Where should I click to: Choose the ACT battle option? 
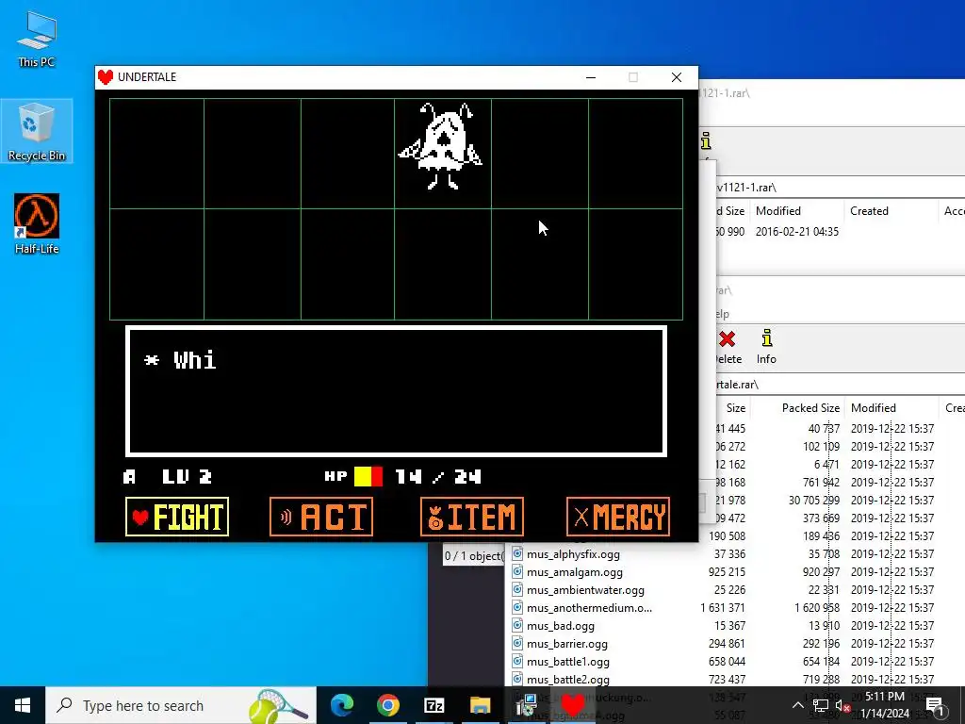click(321, 517)
